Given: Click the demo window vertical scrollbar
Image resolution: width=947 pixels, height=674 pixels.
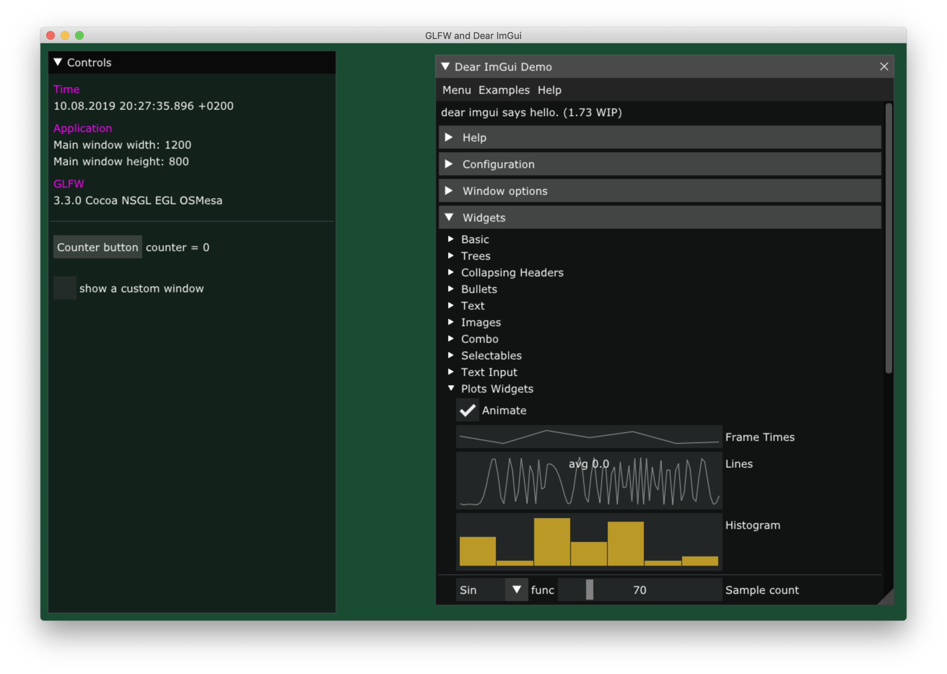Looking at the screenshot, I should pos(888,238).
